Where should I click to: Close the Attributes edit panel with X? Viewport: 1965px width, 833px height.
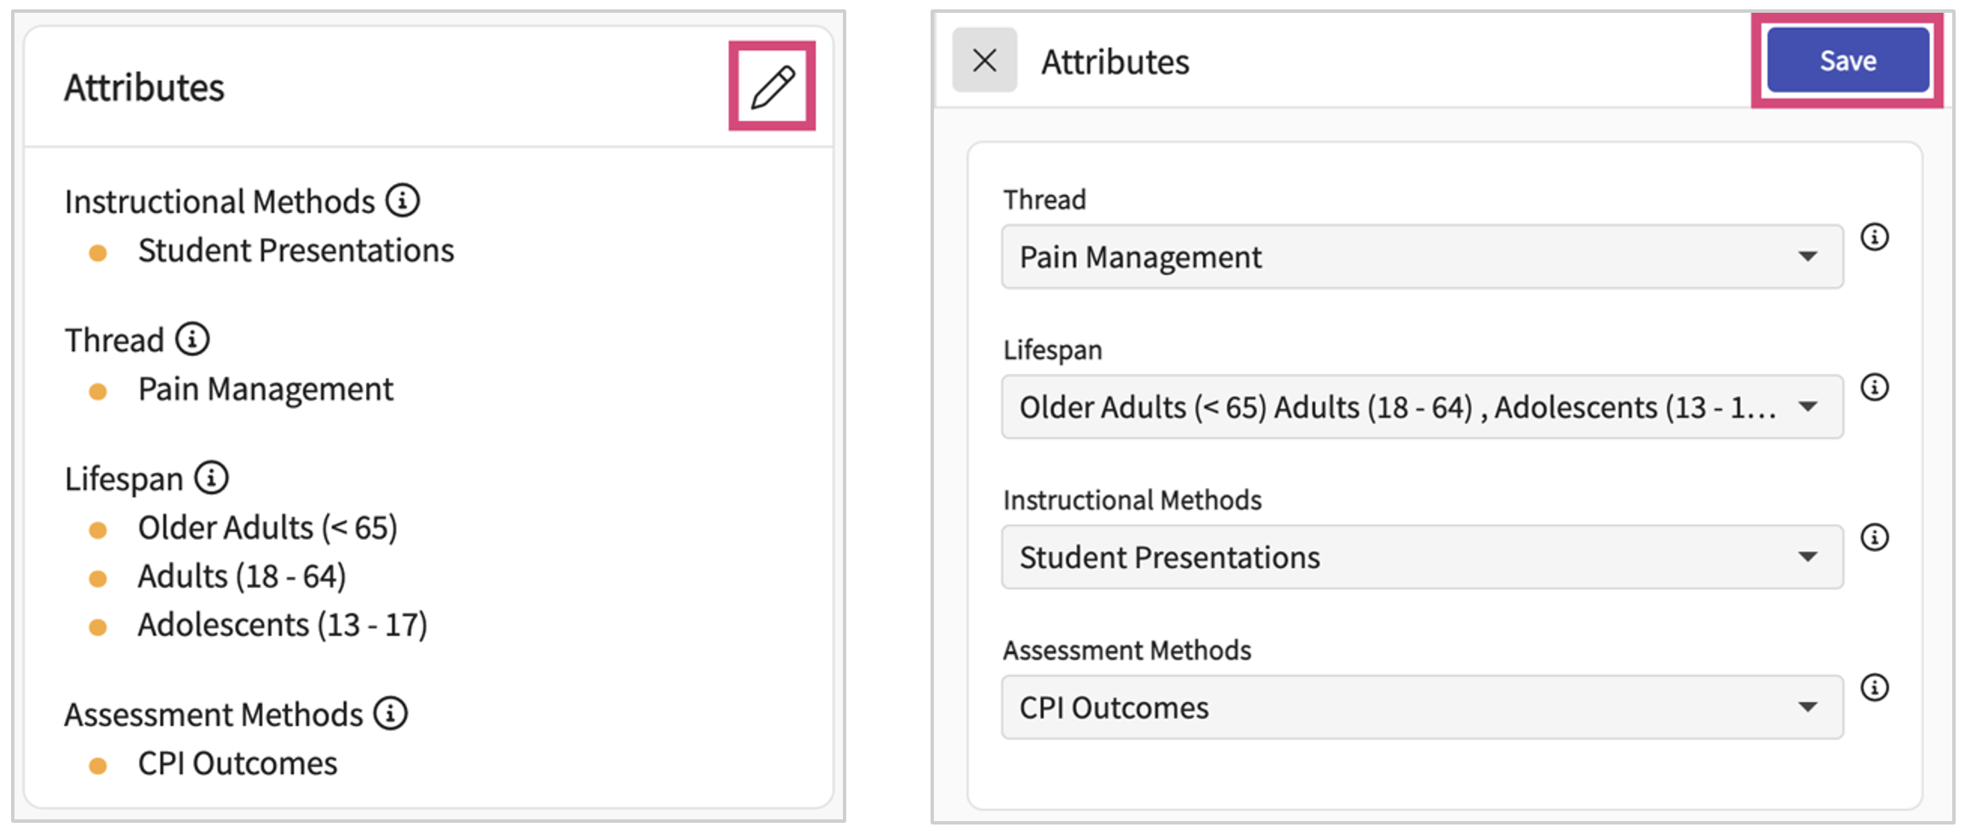click(x=985, y=60)
